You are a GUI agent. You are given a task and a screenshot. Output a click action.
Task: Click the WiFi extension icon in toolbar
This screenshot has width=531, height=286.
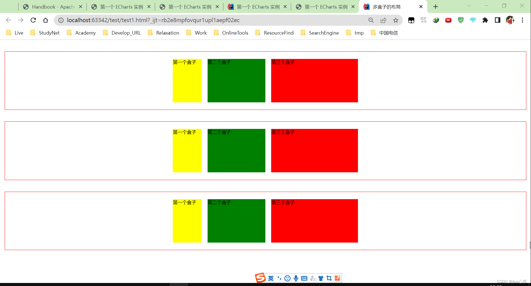[x=473, y=20]
